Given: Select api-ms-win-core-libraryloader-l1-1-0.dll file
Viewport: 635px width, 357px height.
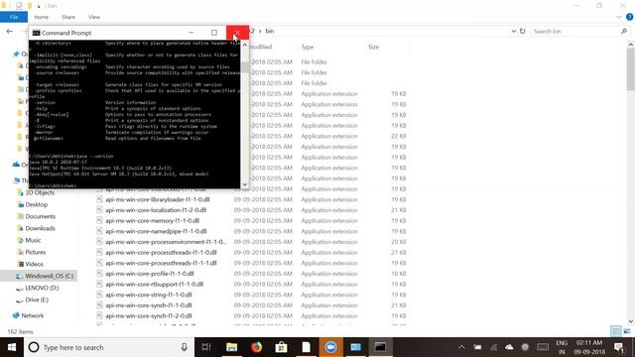Looking at the screenshot, I should tap(158, 199).
